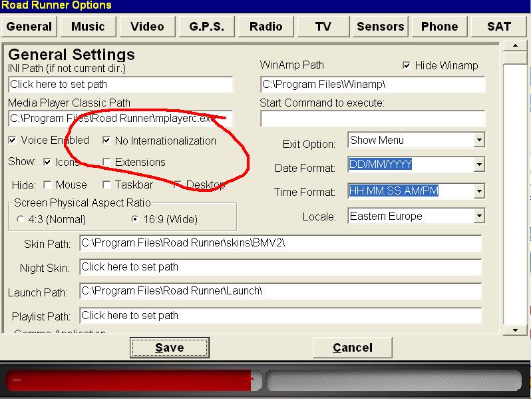Click the Save button
This screenshot has width=531, height=399.
(169, 348)
